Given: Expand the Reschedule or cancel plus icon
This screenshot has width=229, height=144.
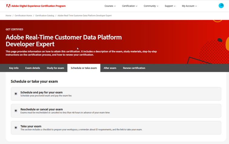Looking at the screenshot, I should pyautogui.click(x=16, y=111).
